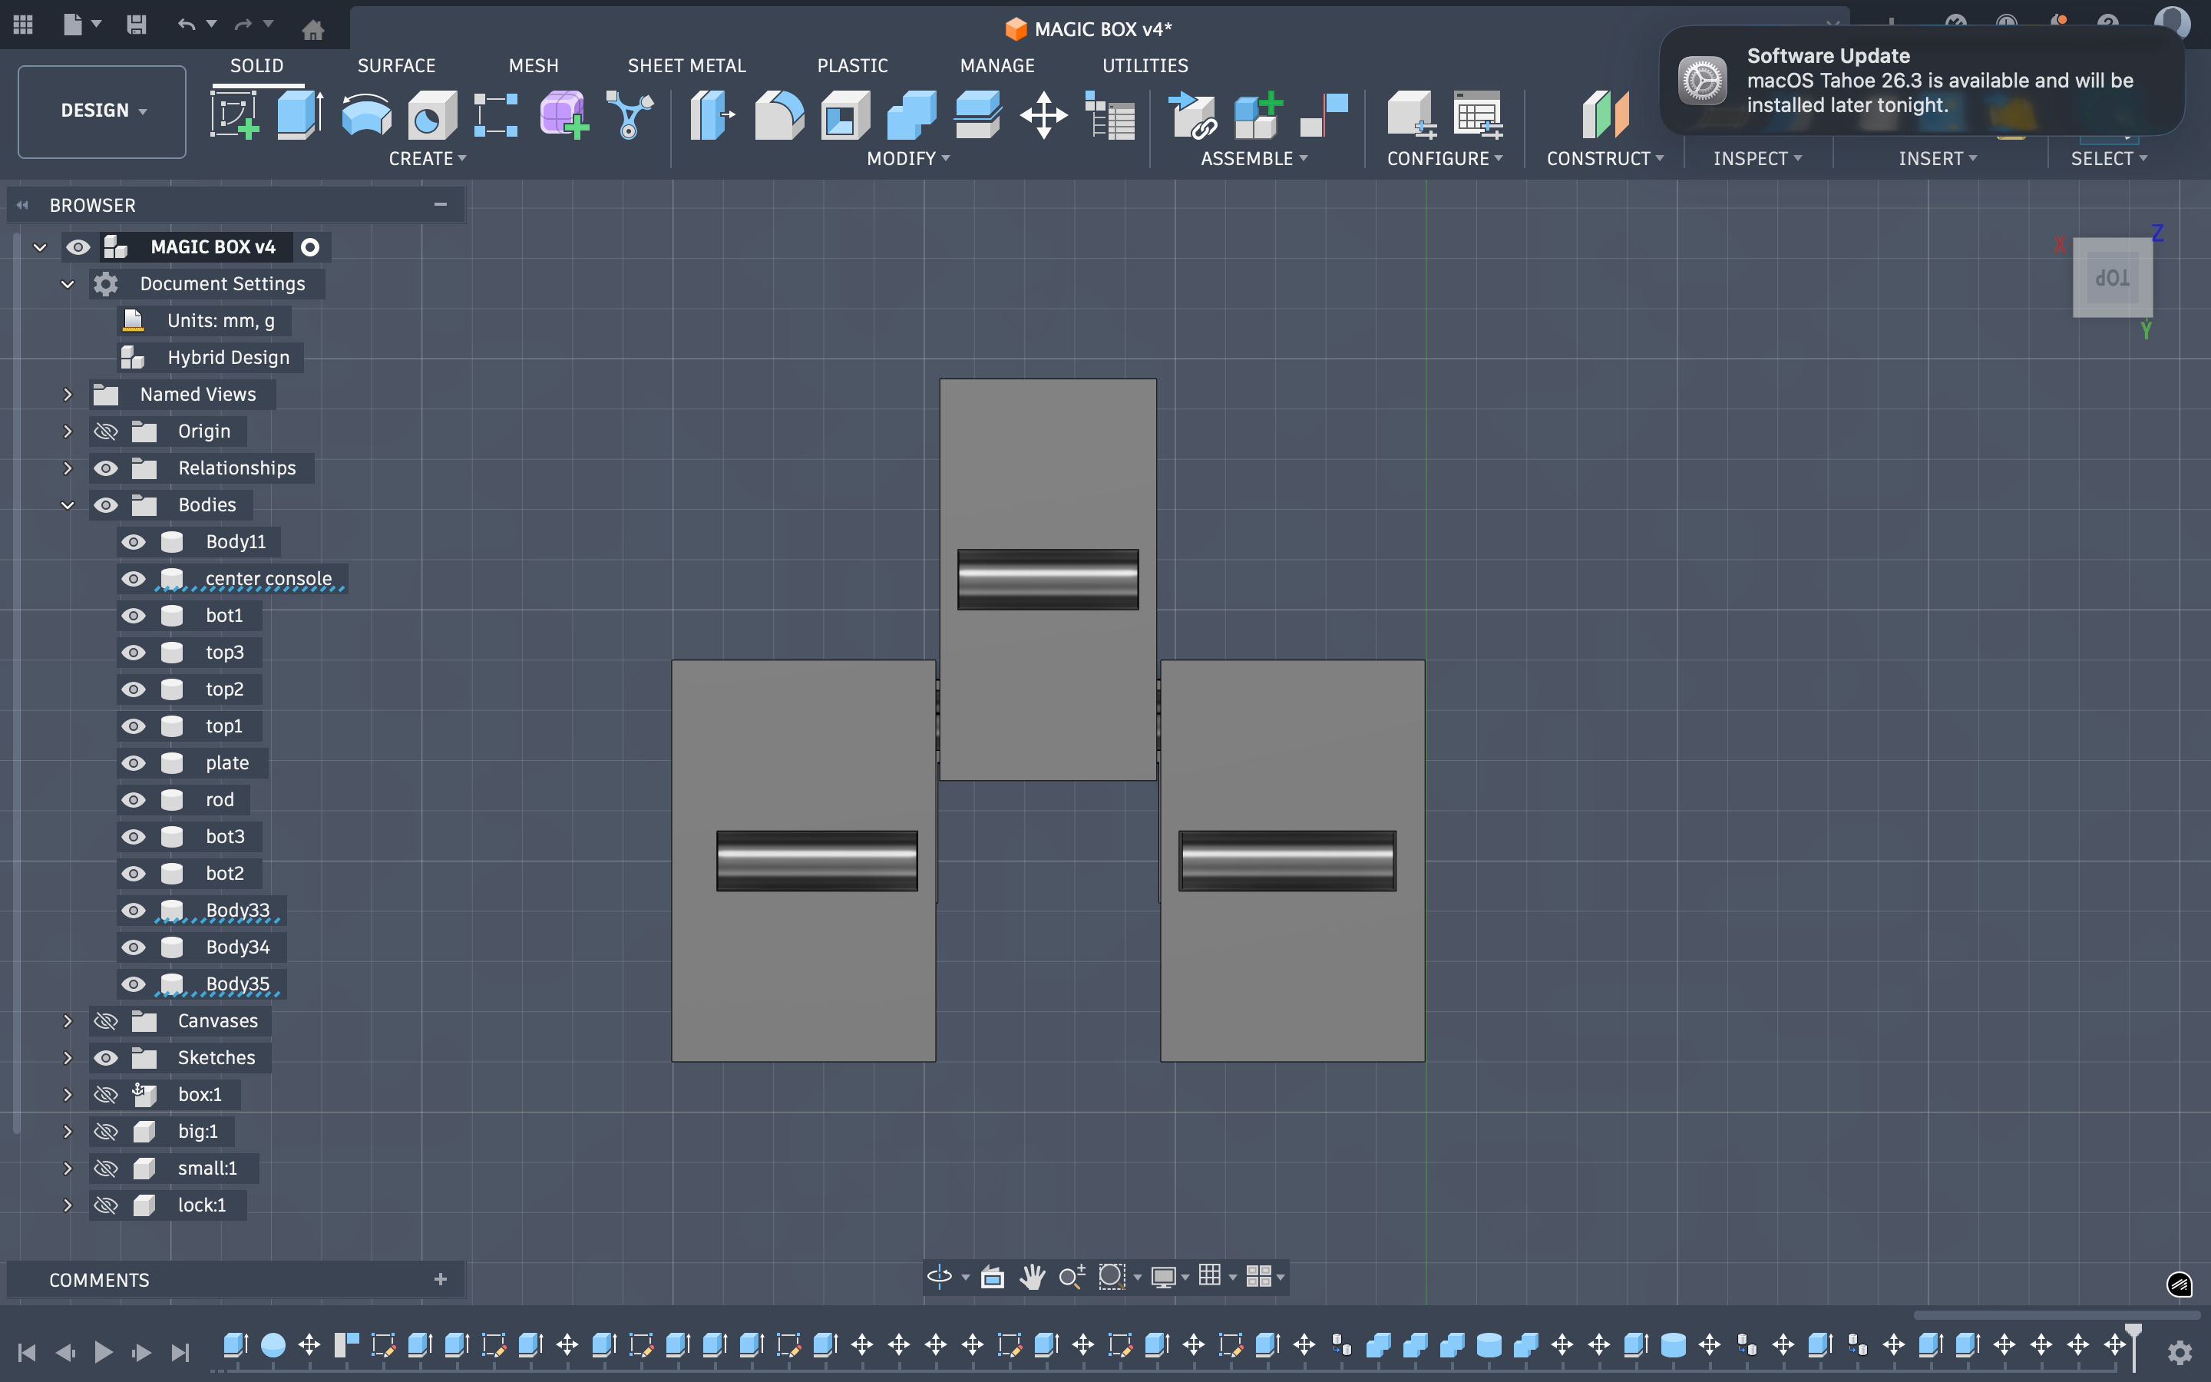Toggle visibility of the rod body
This screenshot has width=2211, height=1382.
tap(134, 800)
